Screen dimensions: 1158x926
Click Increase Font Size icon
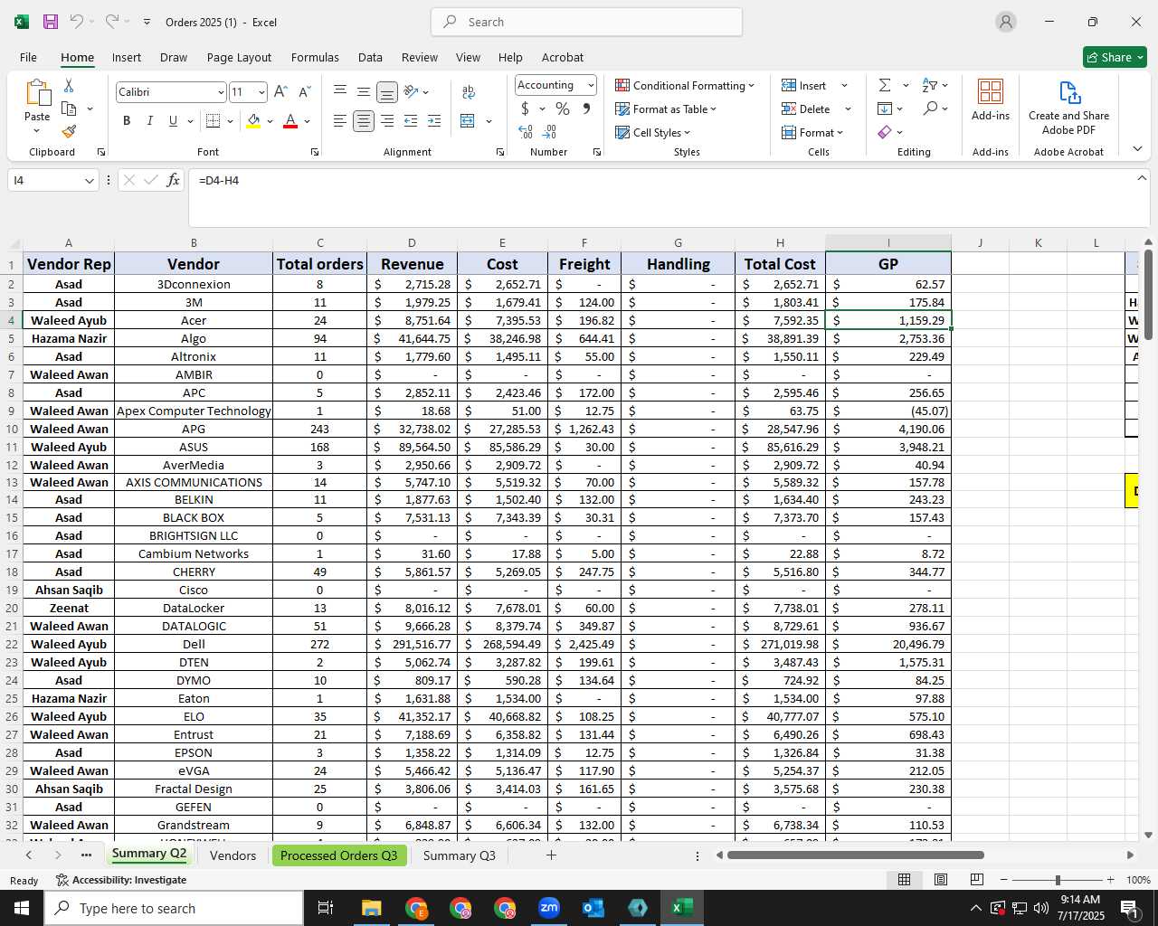click(280, 92)
